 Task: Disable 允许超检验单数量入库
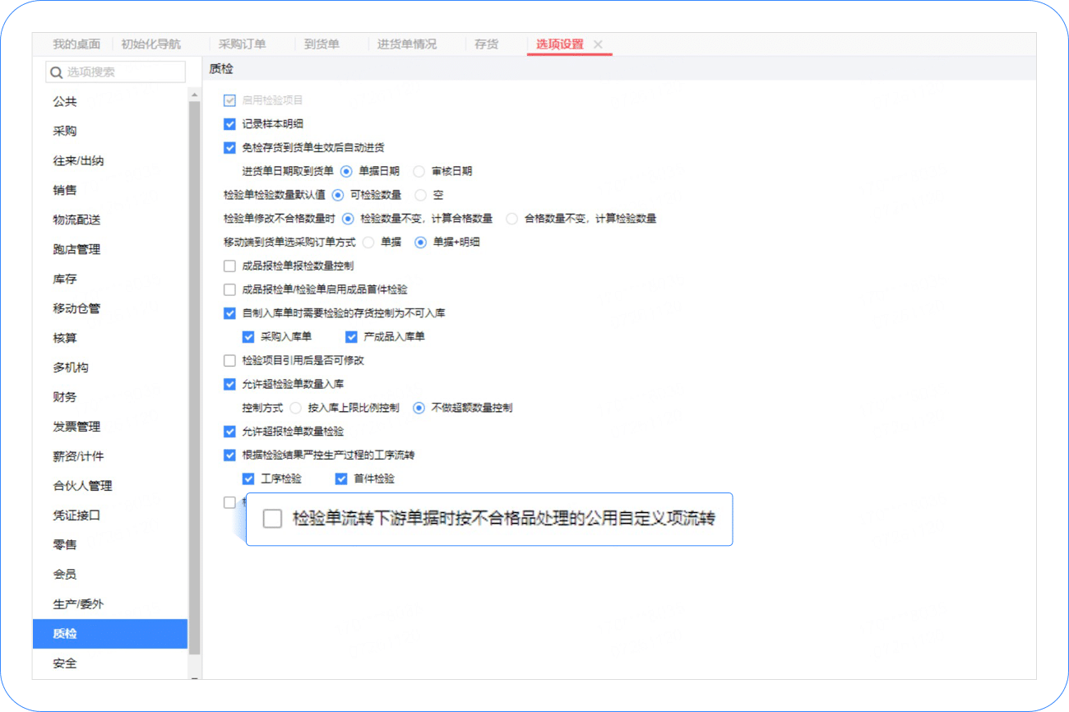(x=229, y=383)
